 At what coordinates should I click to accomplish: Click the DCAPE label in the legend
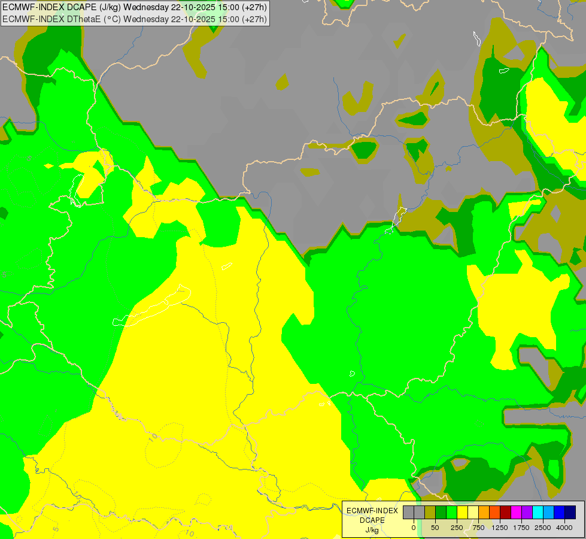click(372, 520)
